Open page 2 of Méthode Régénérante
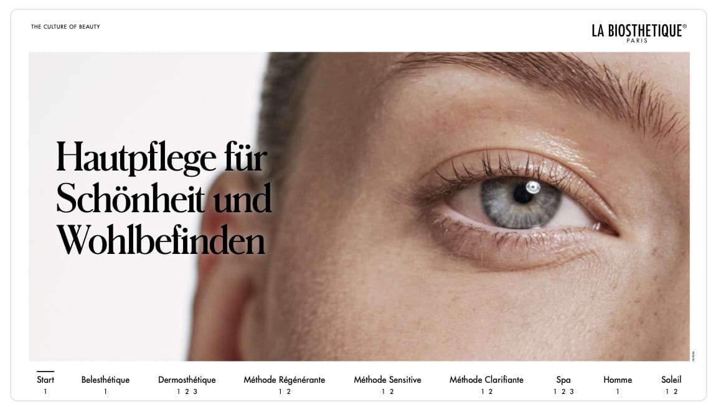This screenshot has width=716, height=412. pyautogui.click(x=289, y=391)
